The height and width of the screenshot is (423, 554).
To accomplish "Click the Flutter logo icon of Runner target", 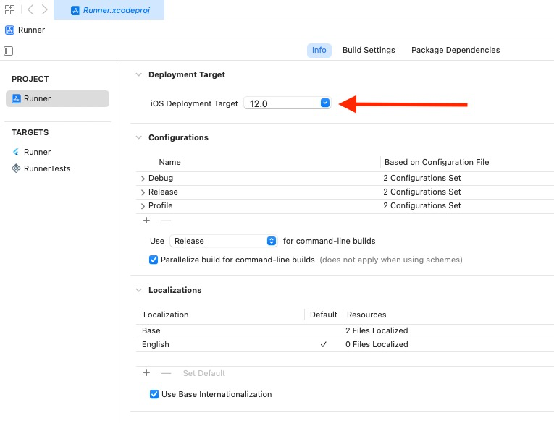I will [16, 152].
